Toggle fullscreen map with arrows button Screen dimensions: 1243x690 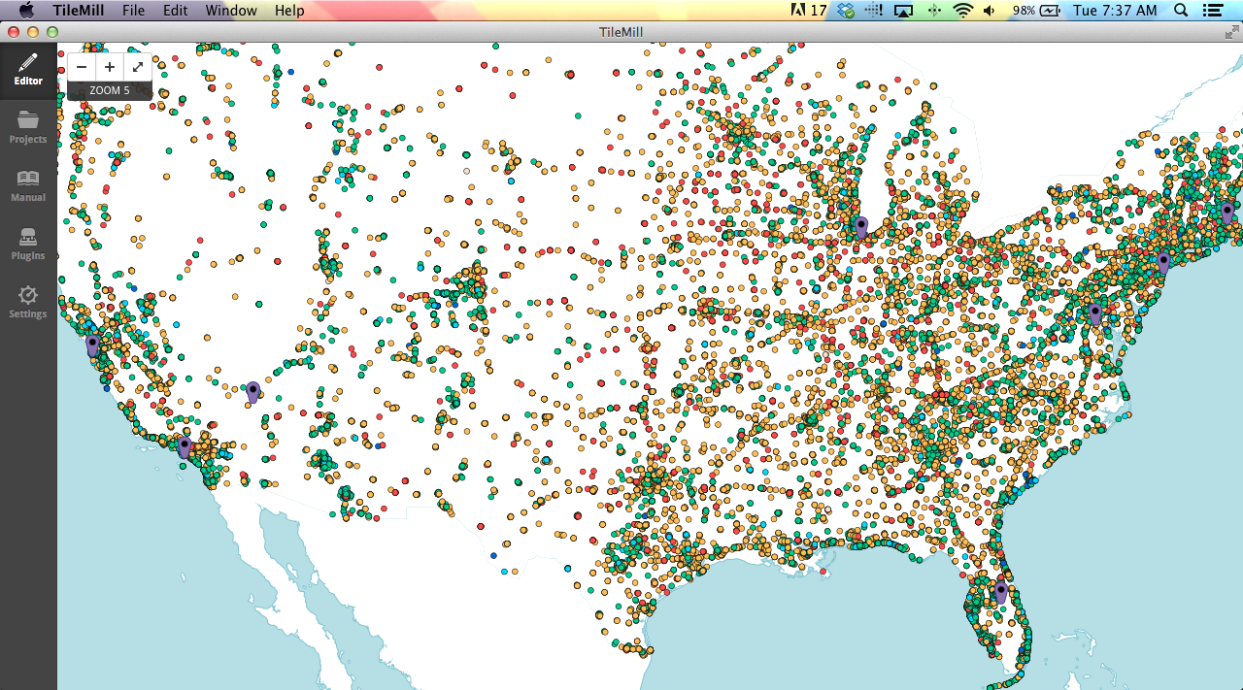coord(138,67)
